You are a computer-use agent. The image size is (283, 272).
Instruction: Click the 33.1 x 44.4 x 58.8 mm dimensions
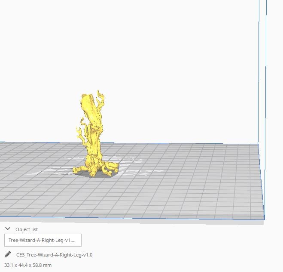pos(28,265)
